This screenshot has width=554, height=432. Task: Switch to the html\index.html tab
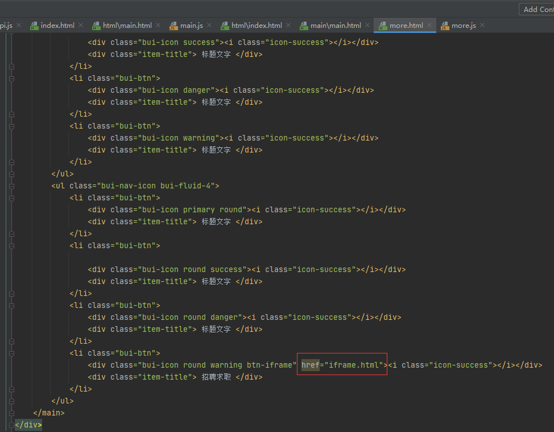tap(256, 26)
